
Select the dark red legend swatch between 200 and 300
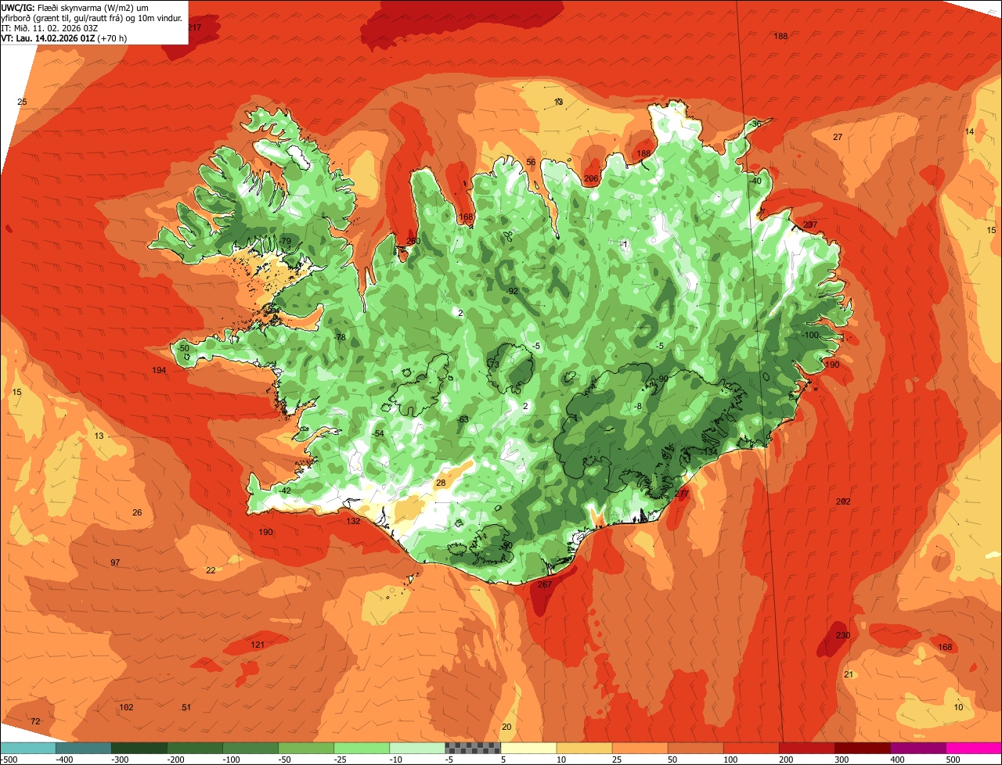coord(807,749)
